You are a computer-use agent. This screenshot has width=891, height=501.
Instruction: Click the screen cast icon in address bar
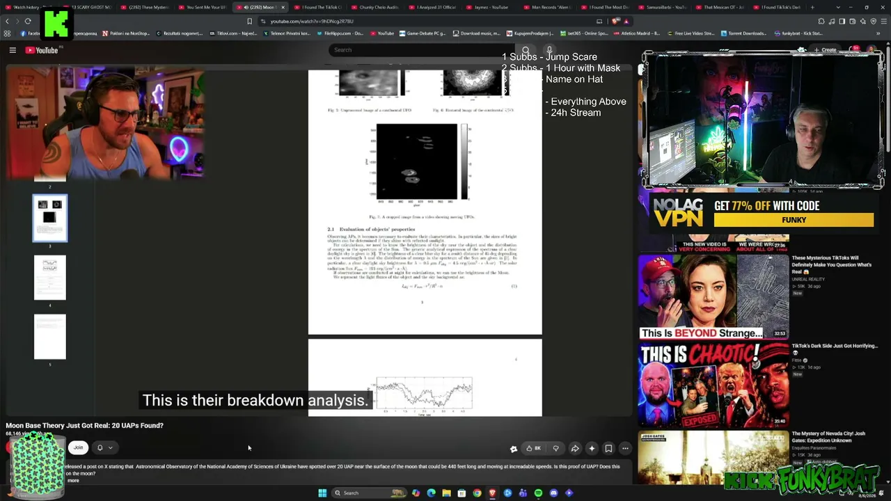coord(599,22)
